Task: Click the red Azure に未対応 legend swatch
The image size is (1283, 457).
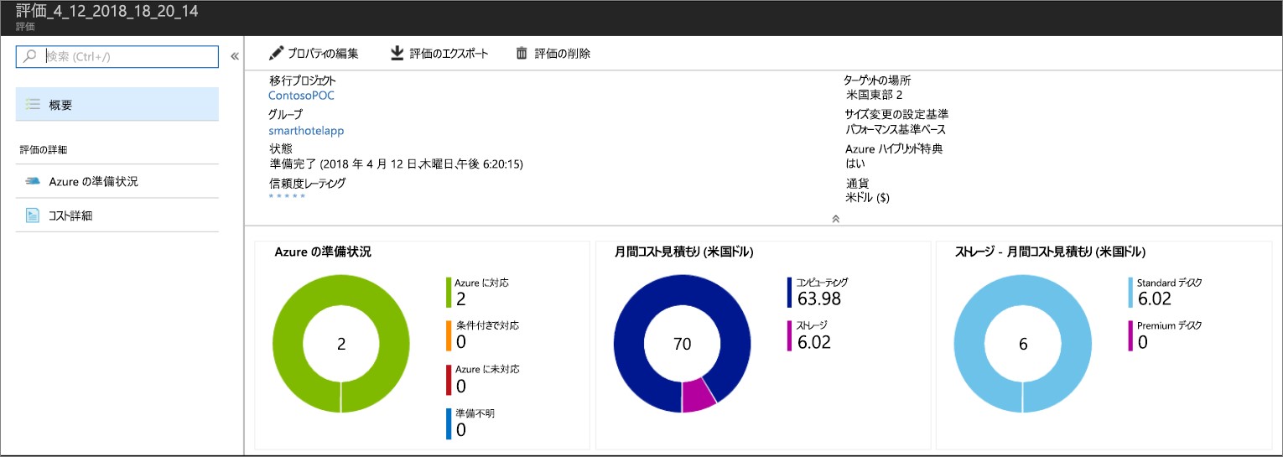Action: click(x=449, y=379)
